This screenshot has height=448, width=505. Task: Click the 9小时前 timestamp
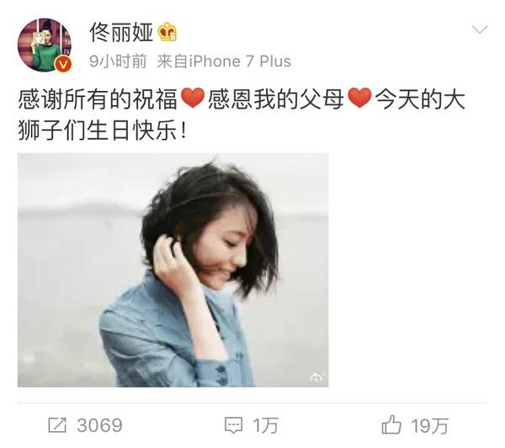pyautogui.click(x=118, y=61)
